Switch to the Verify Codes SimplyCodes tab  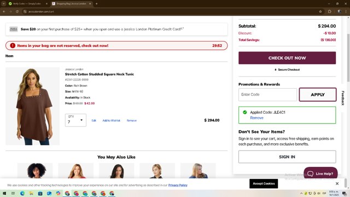pyautogui.click(x=27, y=4)
